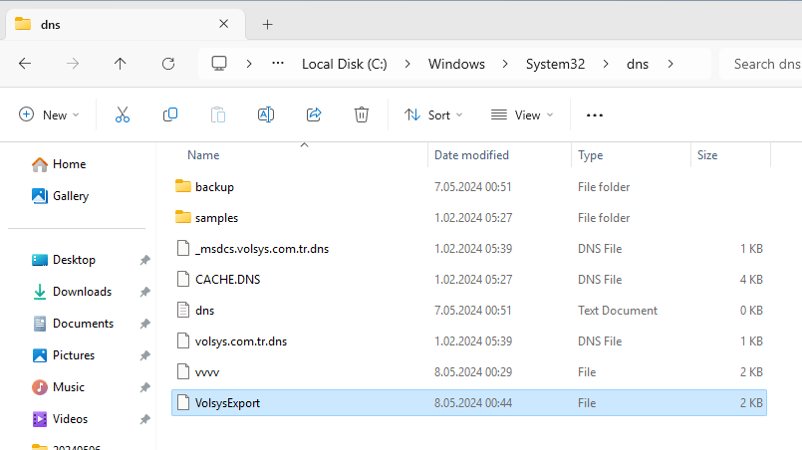Screen dimensions: 802x450
Task: Go up one folder level
Action: pos(121,64)
